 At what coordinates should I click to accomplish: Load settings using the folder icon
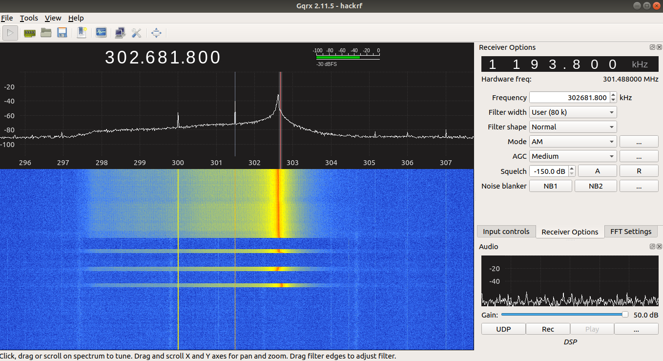click(x=46, y=33)
